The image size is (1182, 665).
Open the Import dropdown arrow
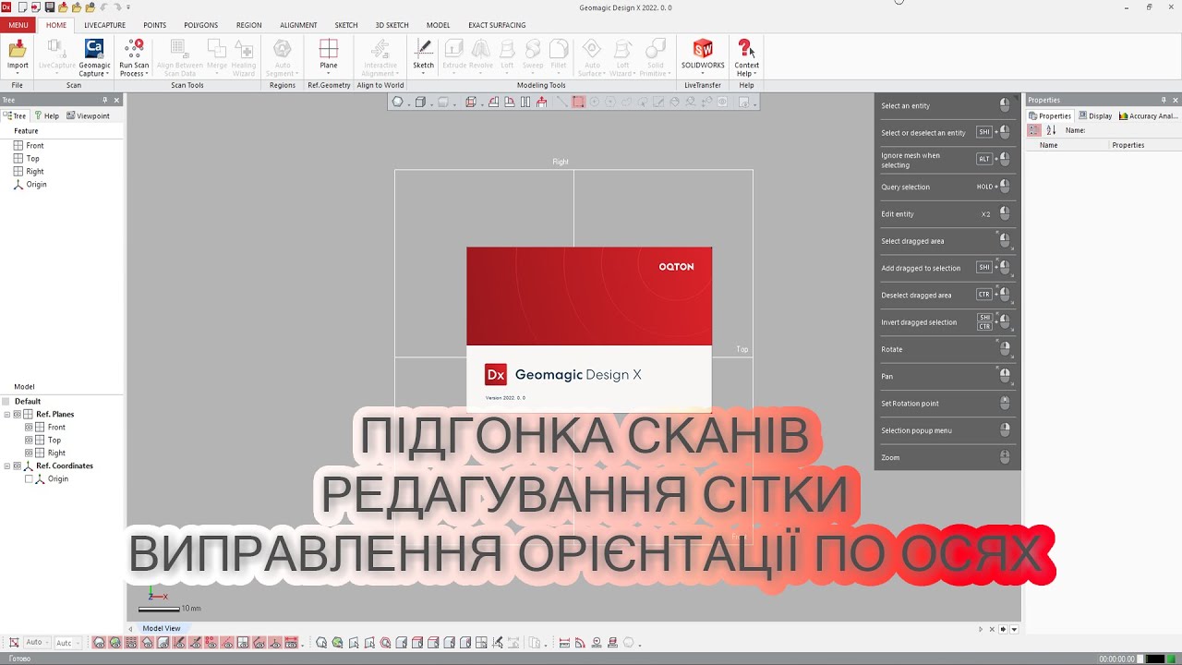(18, 73)
